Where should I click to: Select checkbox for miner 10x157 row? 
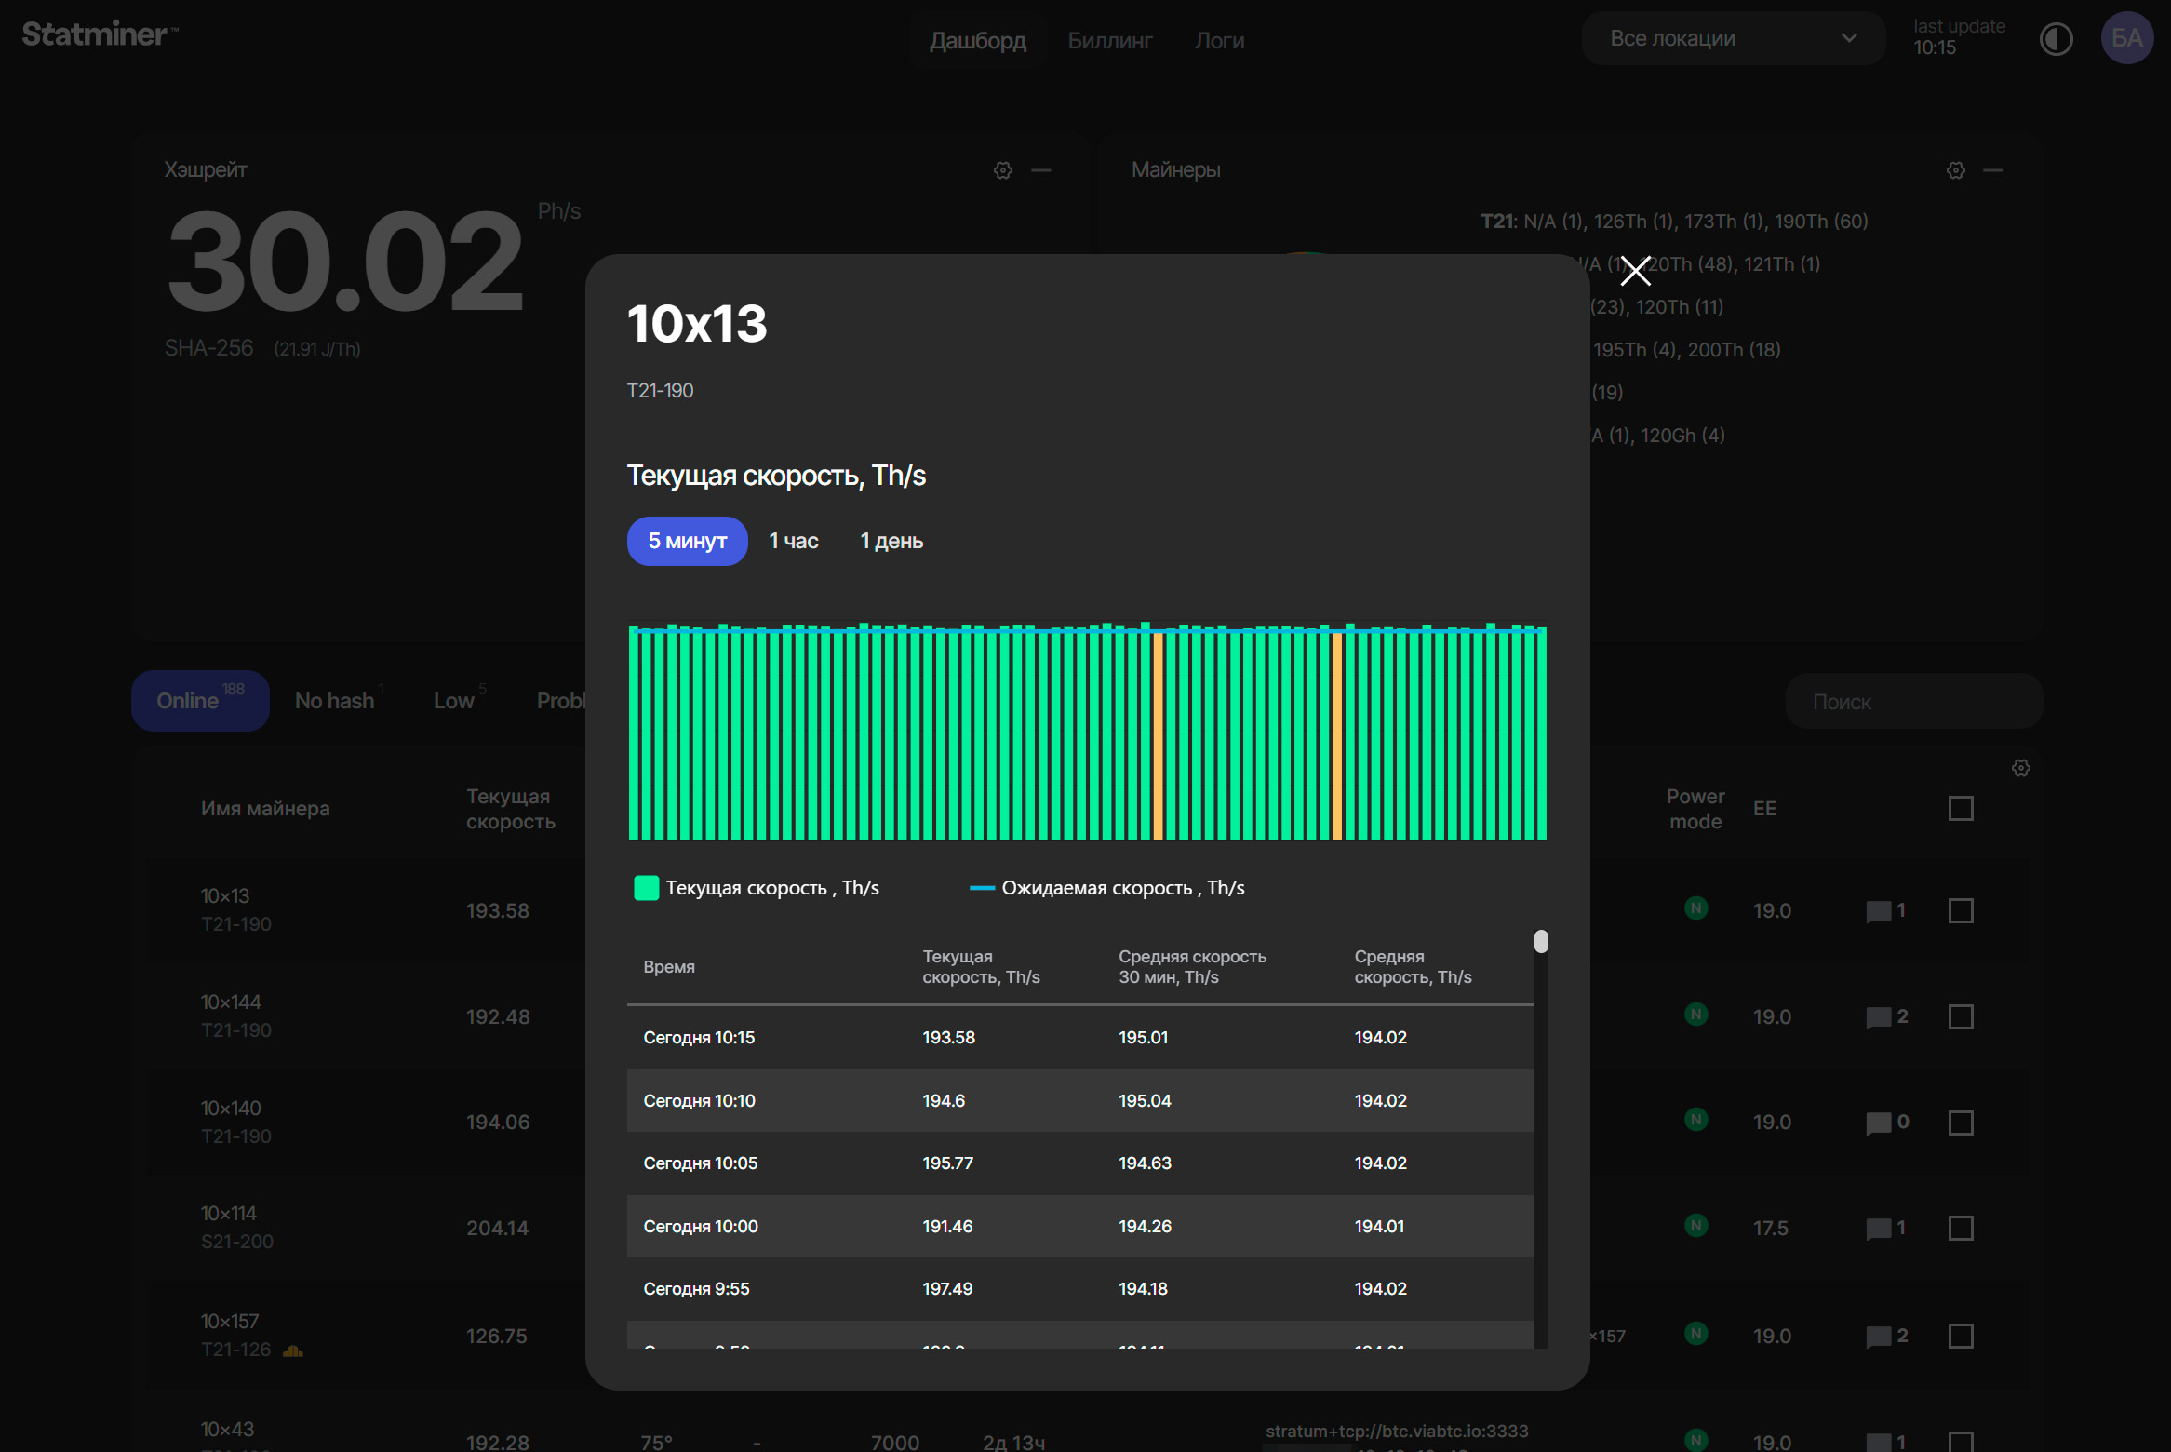coord(1961,1336)
